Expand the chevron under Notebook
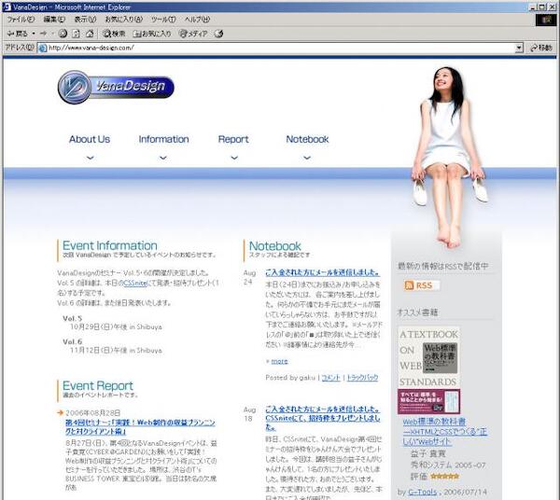This screenshot has height=500, width=560. (x=307, y=158)
